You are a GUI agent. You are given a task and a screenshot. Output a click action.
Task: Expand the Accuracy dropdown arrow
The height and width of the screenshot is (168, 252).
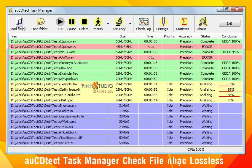[130, 24]
